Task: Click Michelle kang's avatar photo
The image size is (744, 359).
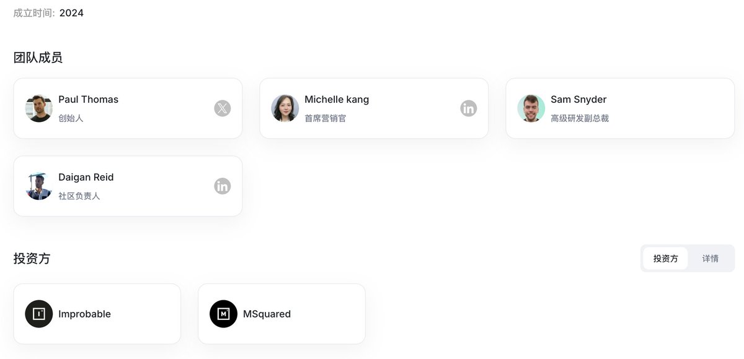Action: pos(285,108)
